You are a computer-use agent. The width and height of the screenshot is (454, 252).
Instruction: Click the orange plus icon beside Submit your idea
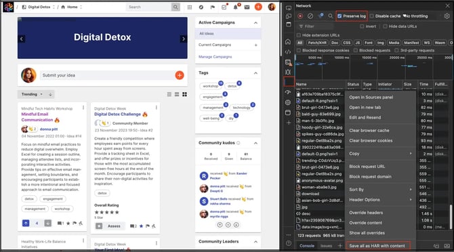click(180, 75)
